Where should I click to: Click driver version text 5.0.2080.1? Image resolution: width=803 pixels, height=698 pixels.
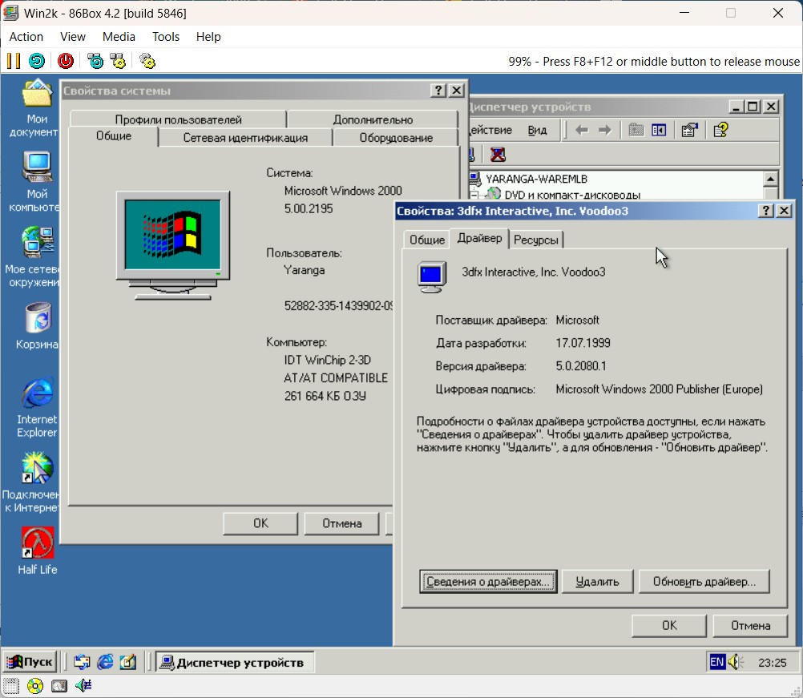(581, 366)
